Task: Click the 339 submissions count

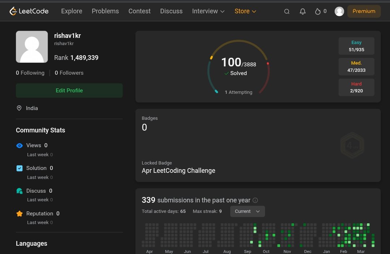Action: pyautogui.click(x=149, y=200)
